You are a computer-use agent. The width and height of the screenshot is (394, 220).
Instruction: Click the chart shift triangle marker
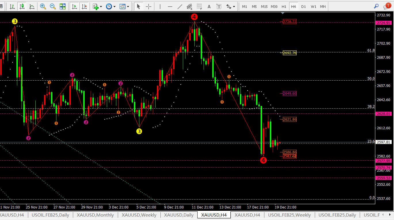[x=283, y=13]
